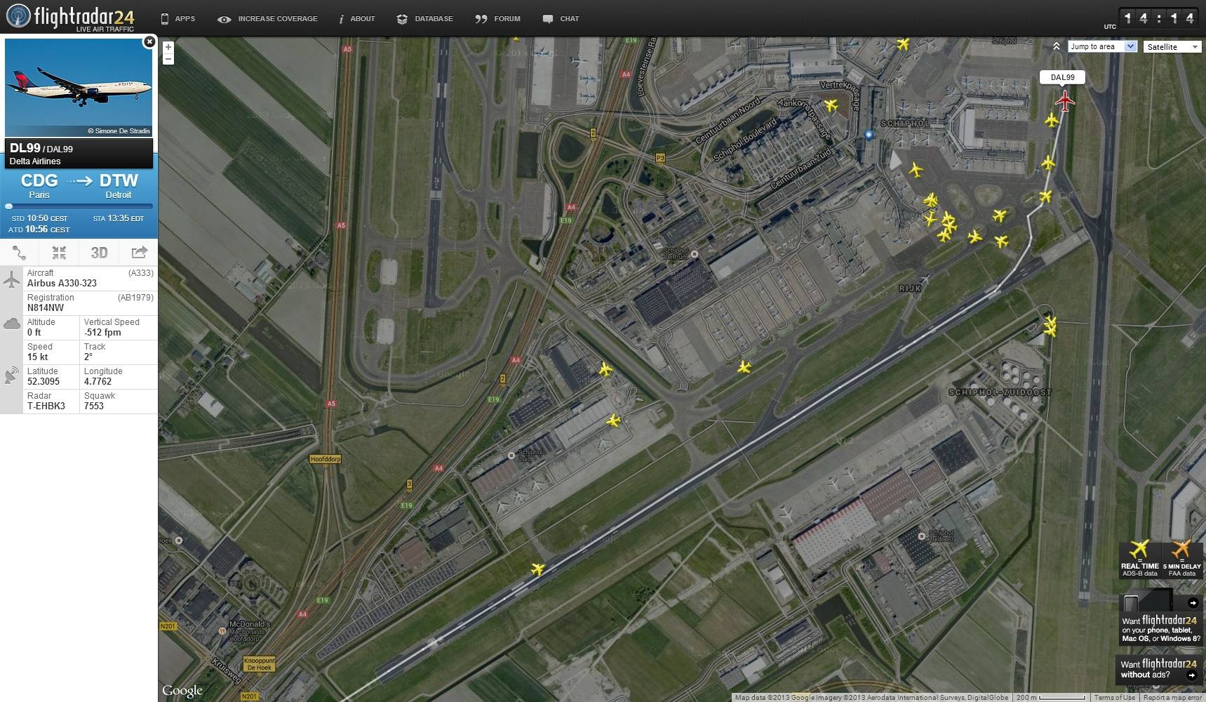Collapse the map controls with double chevron
The image size is (1206, 702).
pyautogui.click(x=1057, y=46)
